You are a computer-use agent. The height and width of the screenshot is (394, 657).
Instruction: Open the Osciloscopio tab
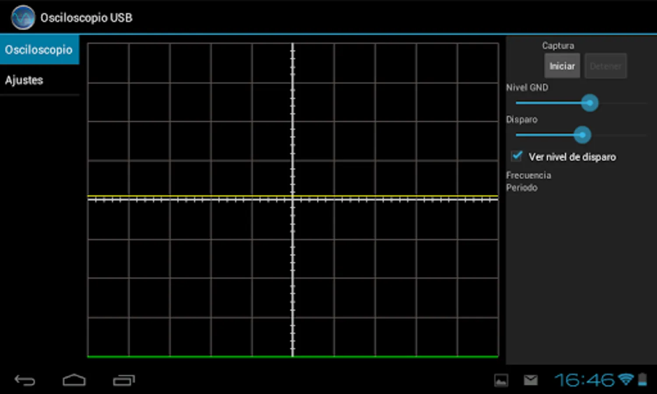pos(39,49)
